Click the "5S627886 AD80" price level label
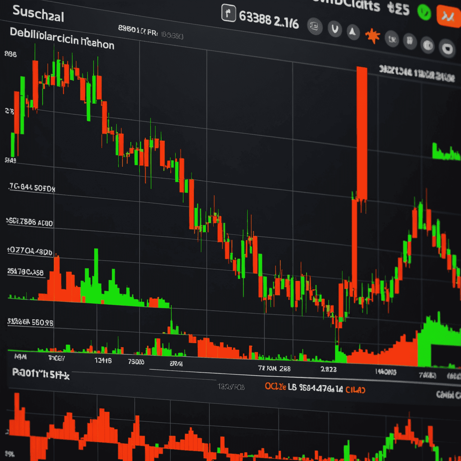 point(30,222)
